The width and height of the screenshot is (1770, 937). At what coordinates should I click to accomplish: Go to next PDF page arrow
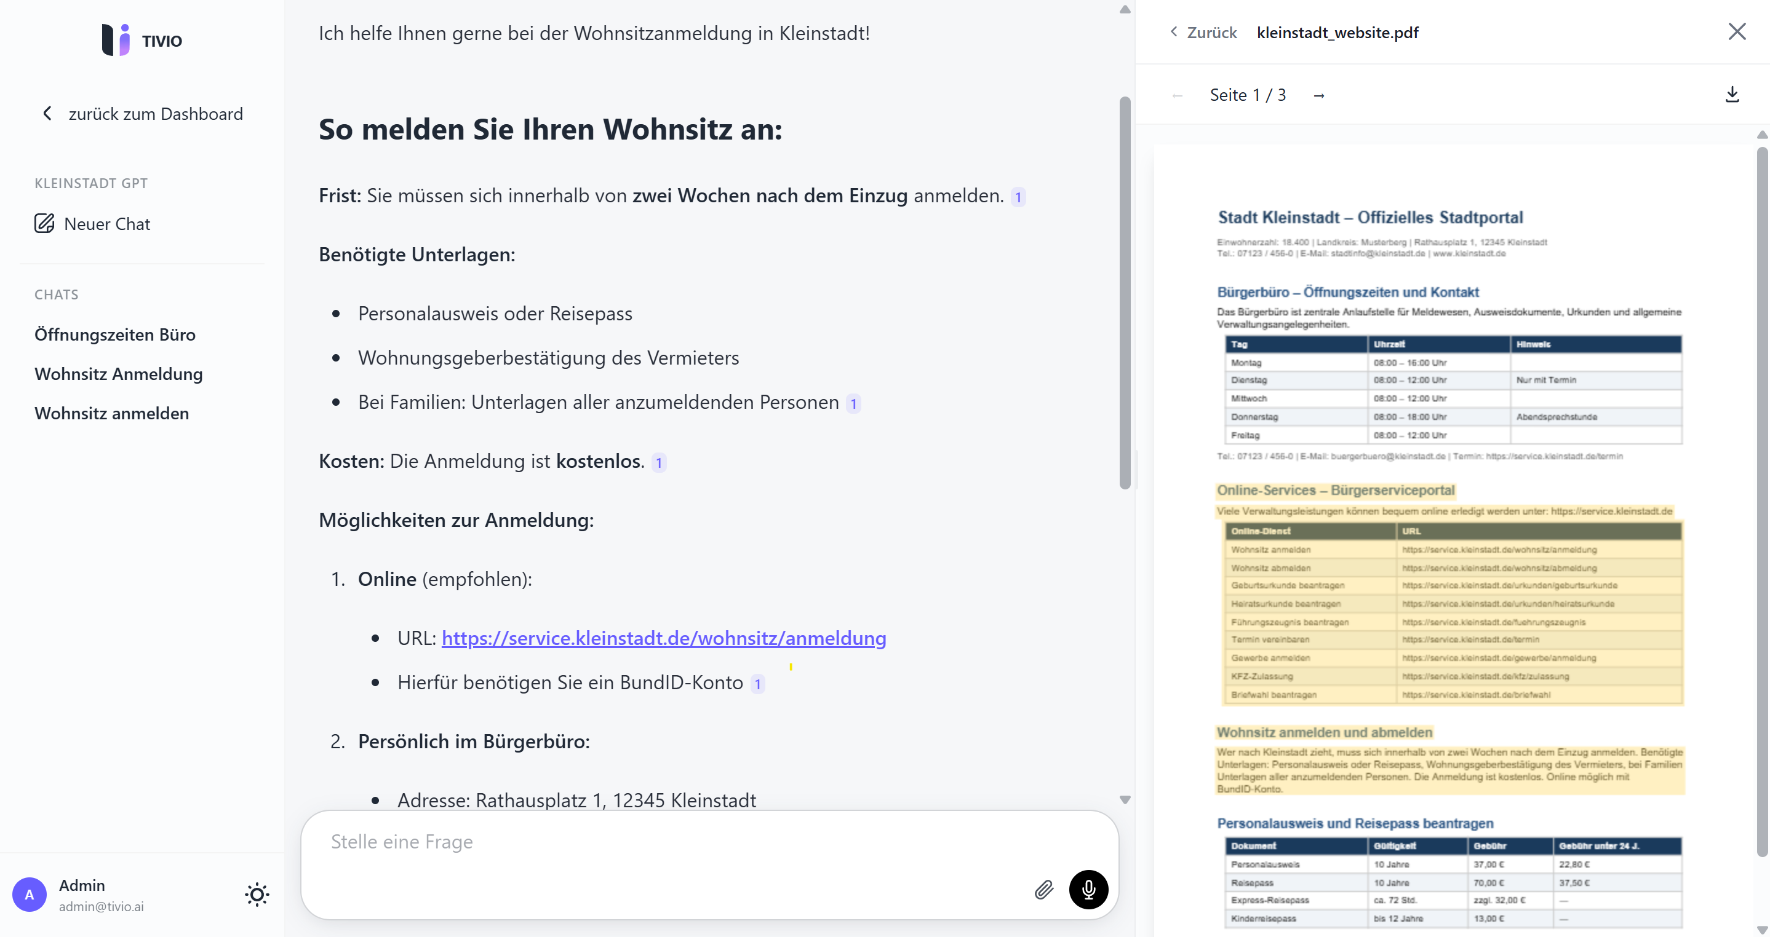point(1318,95)
